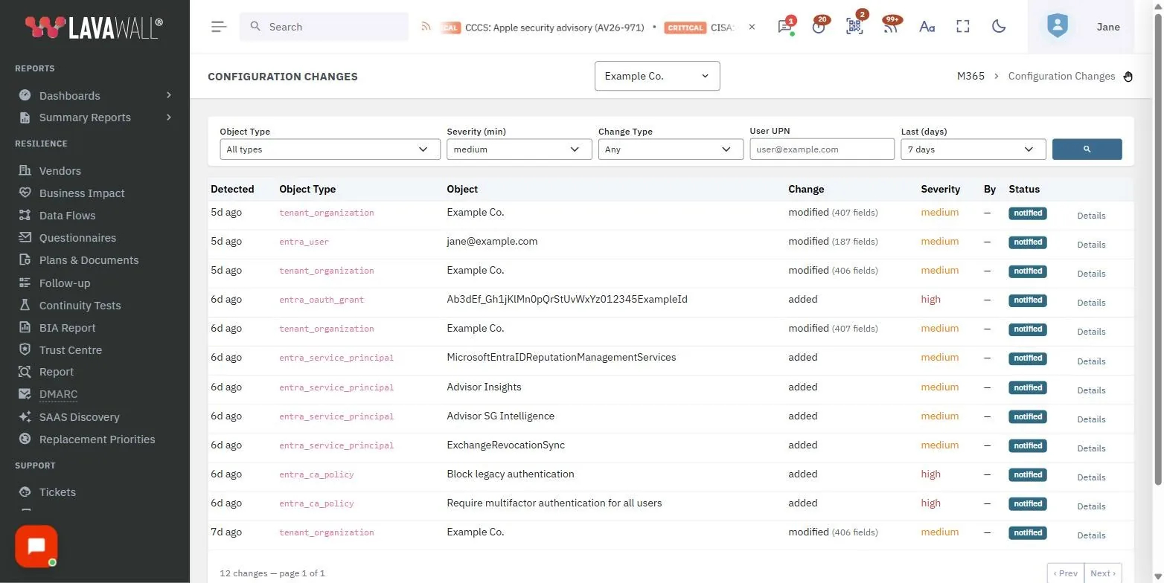Viewport: 1164px width, 583px height.
Task: Open the Severity (min) dropdown
Action: tap(519, 149)
